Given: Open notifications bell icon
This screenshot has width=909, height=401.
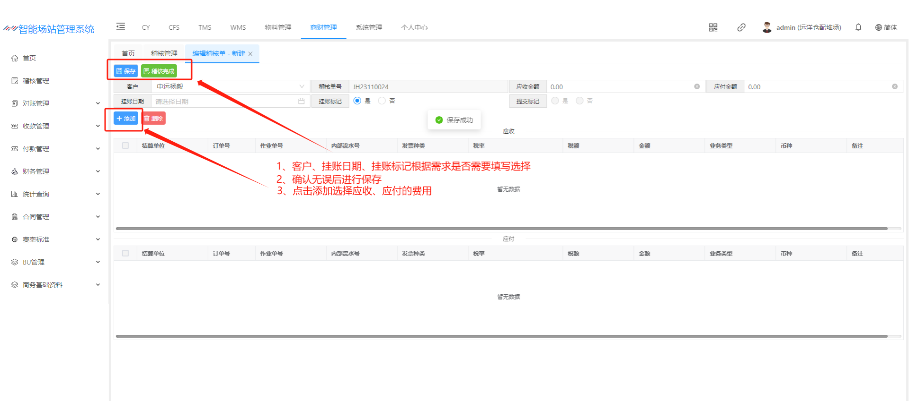Looking at the screenshot, I should [x=858, y=27].
